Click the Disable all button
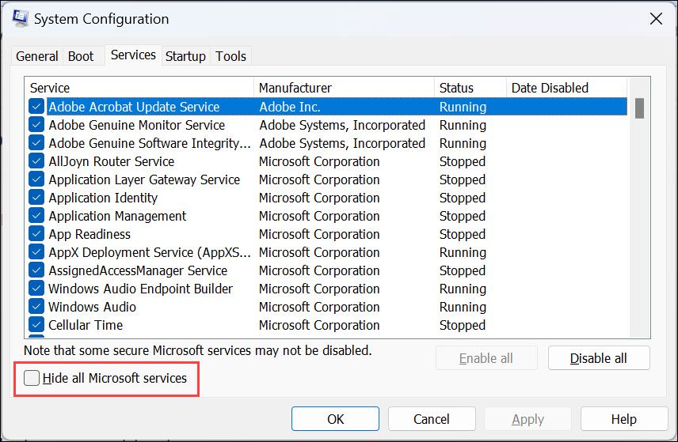The width and height of the screenshot is (678, 442). tap(599, 358)
